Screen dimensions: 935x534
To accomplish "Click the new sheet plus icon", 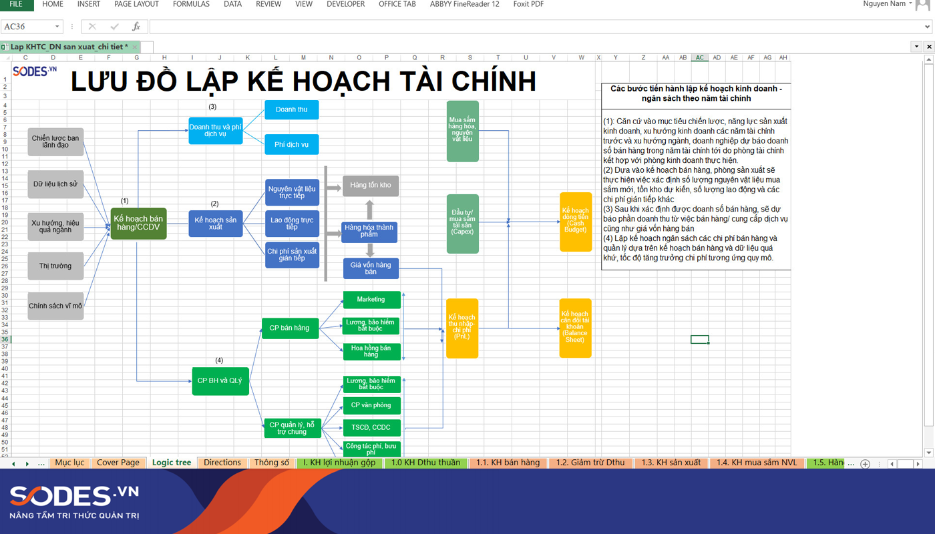I will 865,463.
